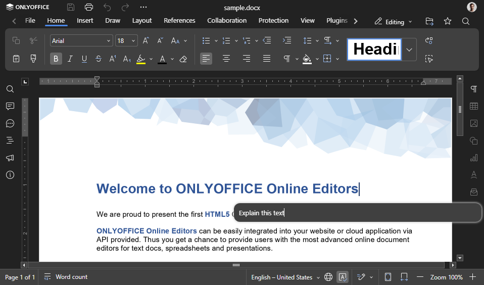Screen dimensions: 484x285
Task: Toggle nonprinting characters pilcrow button
Action: [x=286, y=59]
